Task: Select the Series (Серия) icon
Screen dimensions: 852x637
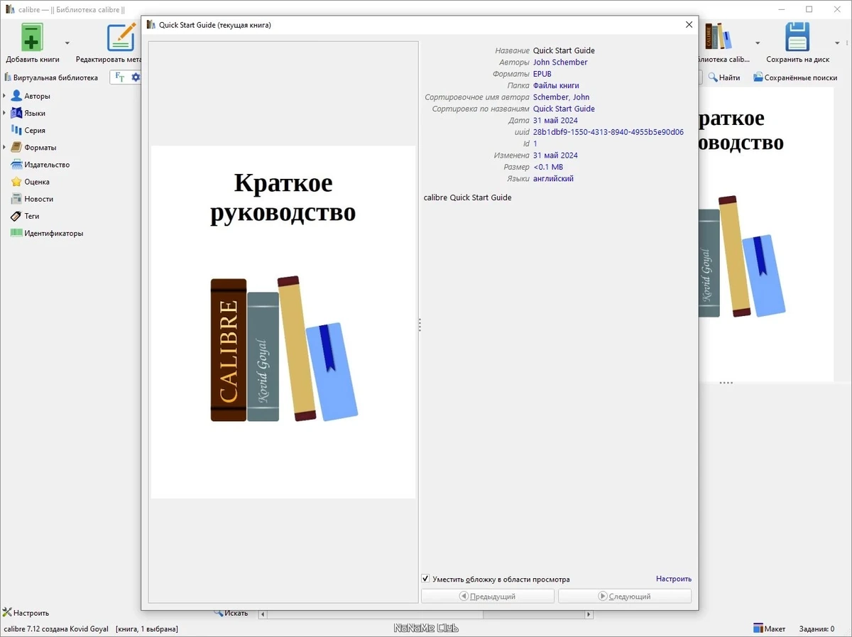Action: pyautogui.click(x=16, y=130)
